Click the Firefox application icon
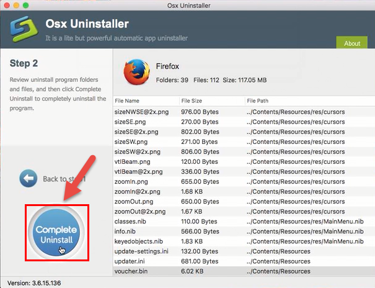 tap(137, 73)
